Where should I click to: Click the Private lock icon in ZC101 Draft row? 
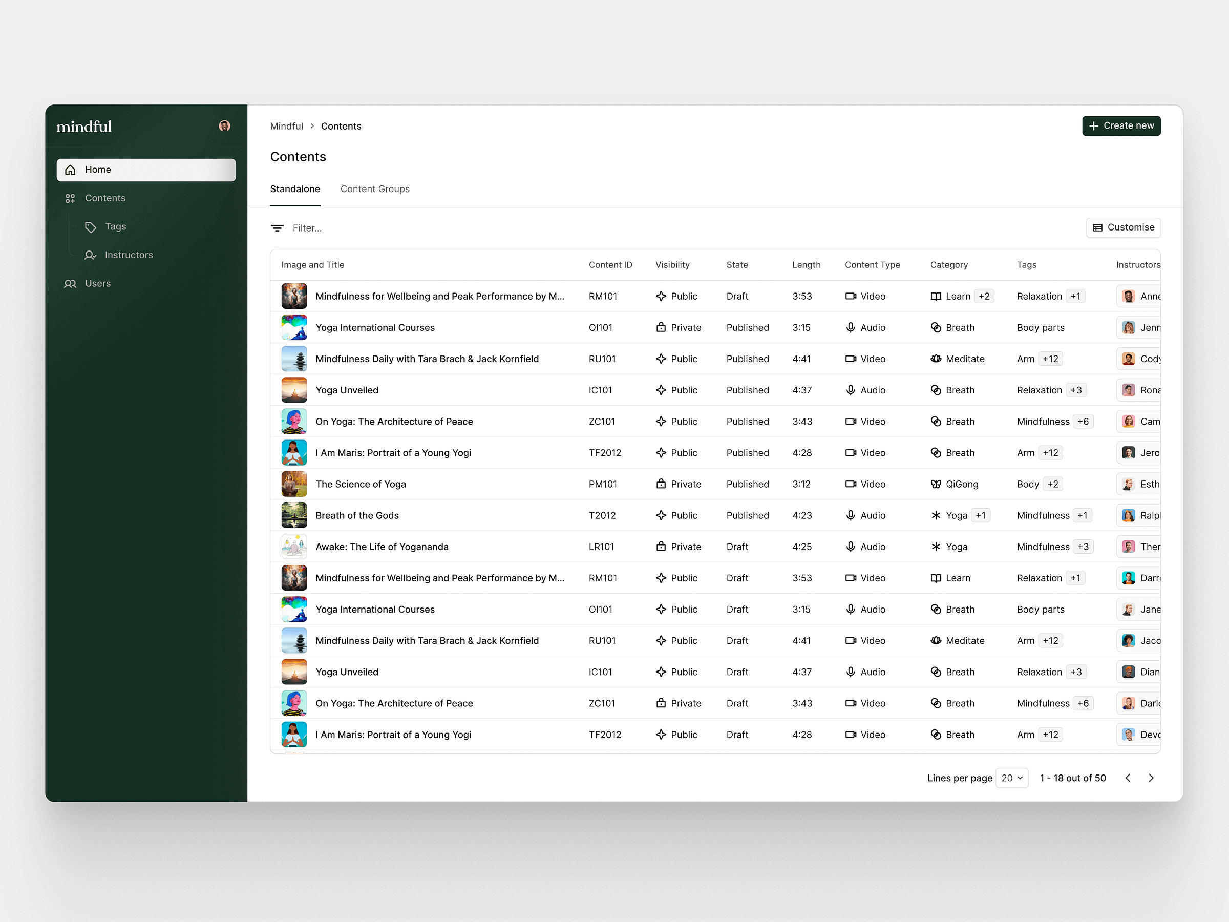point(661,703)
